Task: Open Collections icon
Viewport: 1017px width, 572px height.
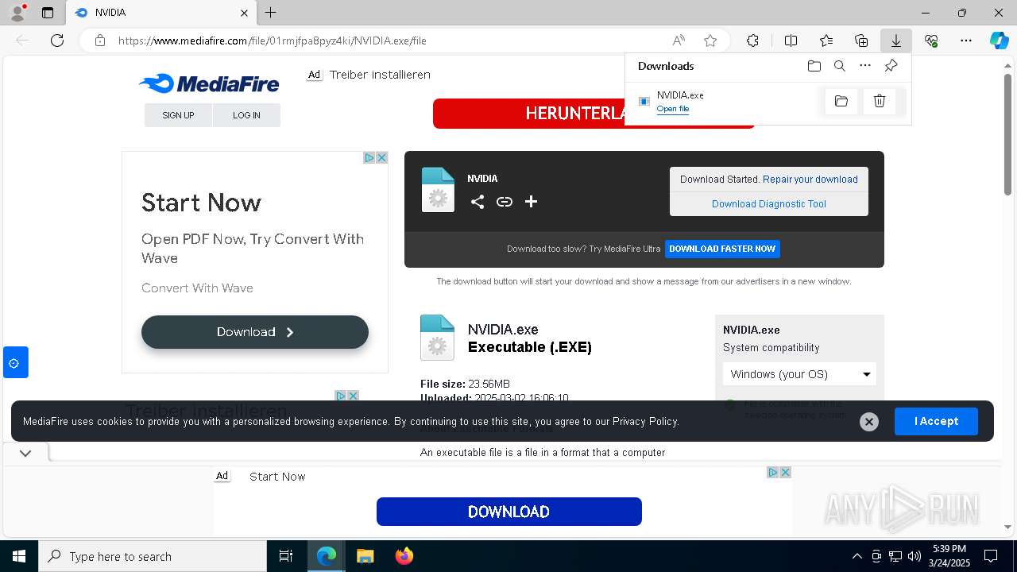Action: pos(861,41)
